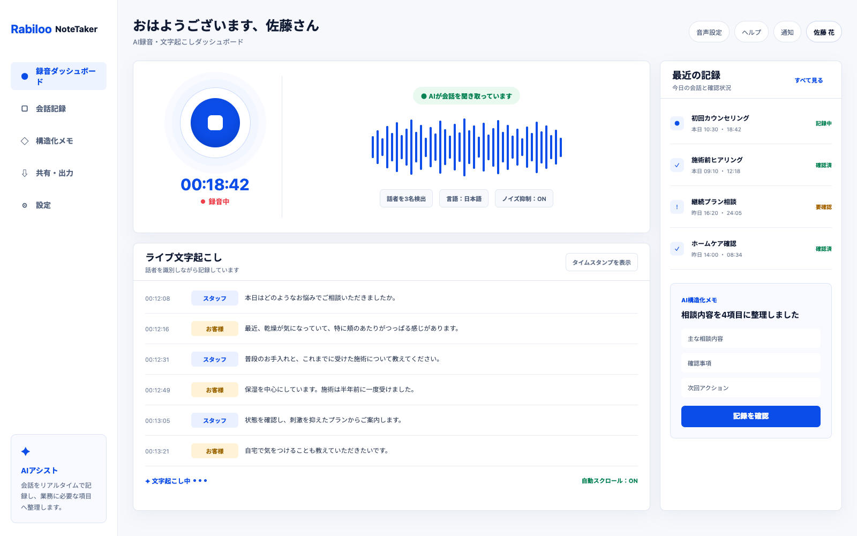The height and width of the screenshot is (536, 857).
Task: Open the 主な相談内容 memo item
Action: point(751,339)
